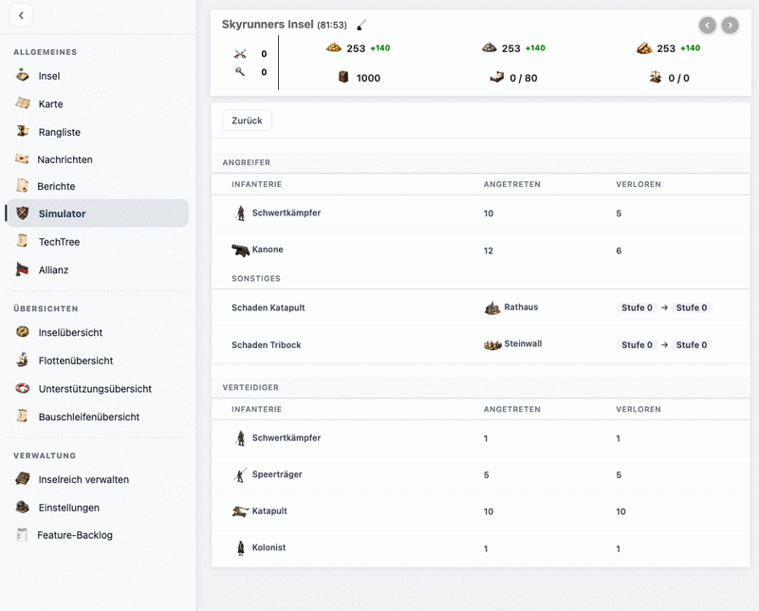Click the Zurück button

pos(247,120)
